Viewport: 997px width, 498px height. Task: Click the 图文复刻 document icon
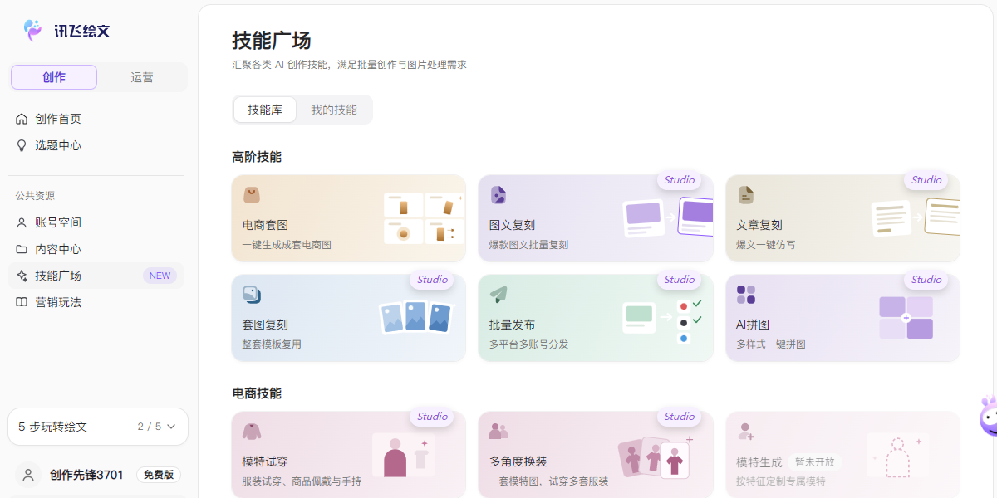tap(498, 195)
